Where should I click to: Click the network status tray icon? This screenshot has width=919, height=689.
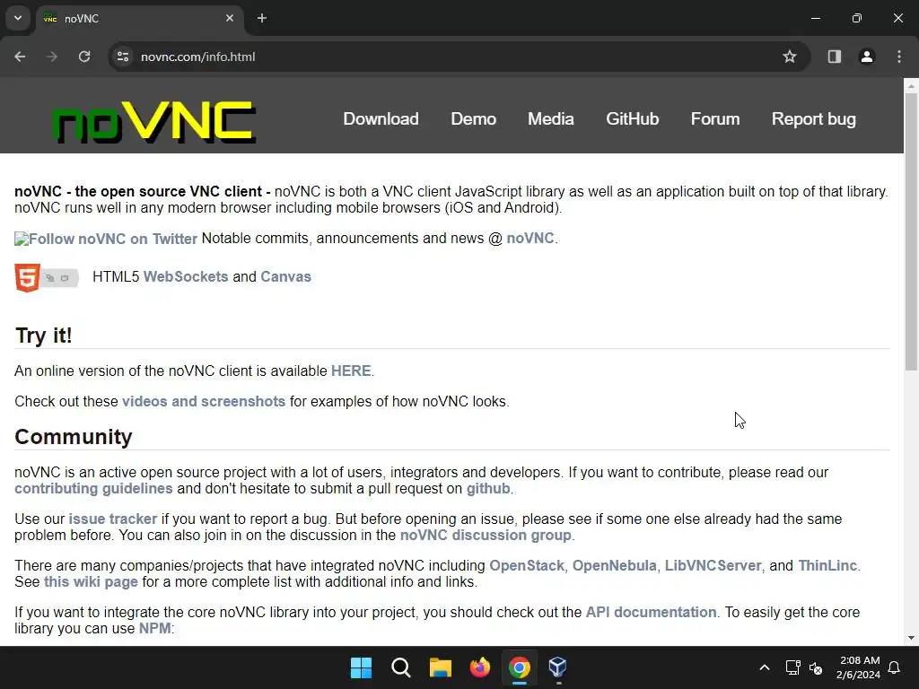[793, 667]
